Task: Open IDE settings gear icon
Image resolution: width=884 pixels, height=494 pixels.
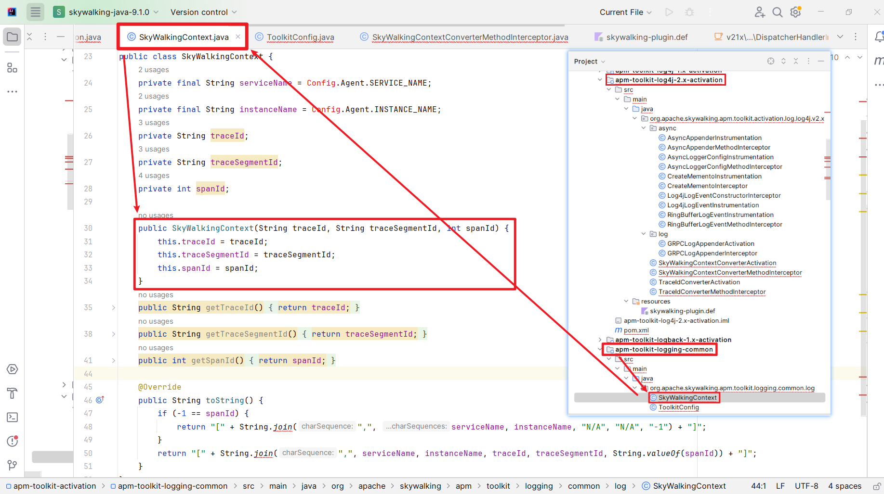Action: (x=796, y=12)
